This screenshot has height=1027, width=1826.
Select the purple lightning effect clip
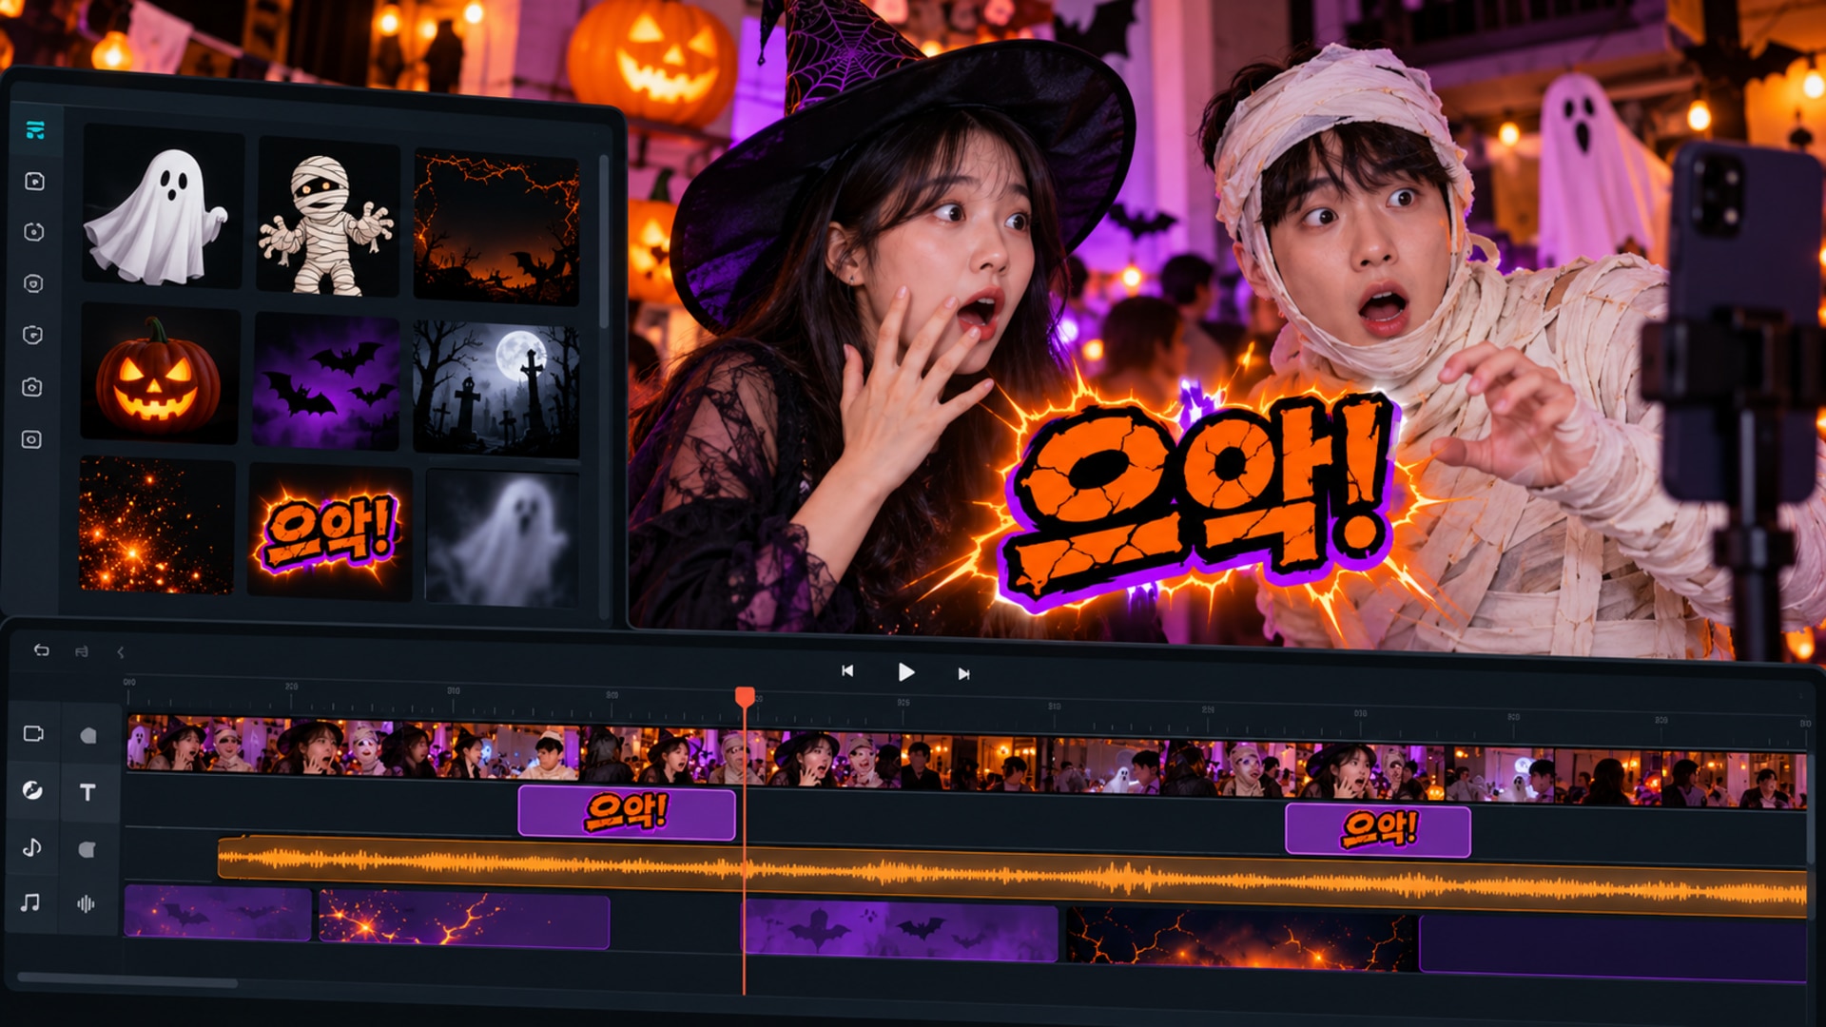(x=464, y=919)
